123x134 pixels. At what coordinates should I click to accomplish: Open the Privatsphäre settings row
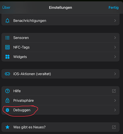(60, 100)
